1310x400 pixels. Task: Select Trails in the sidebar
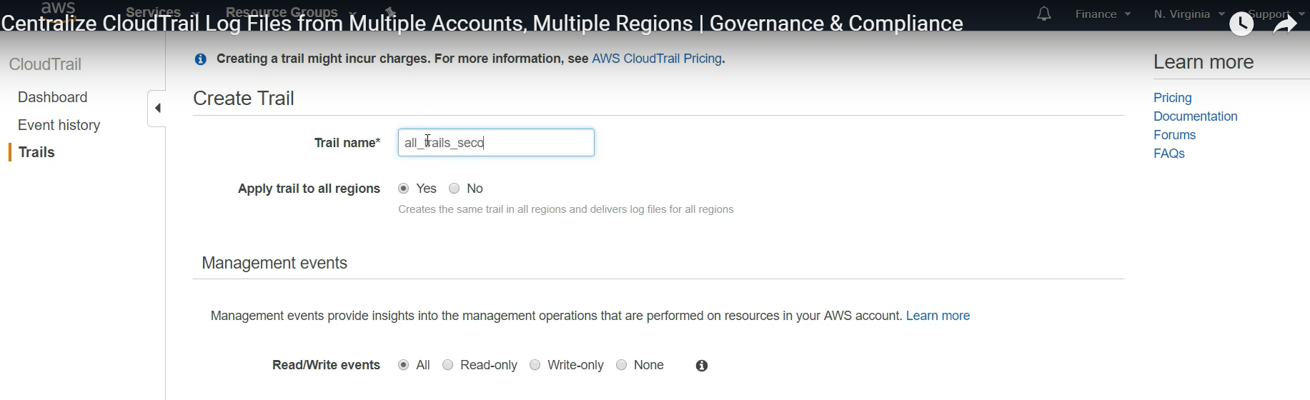pyautogui.click(x=36, y=152)
